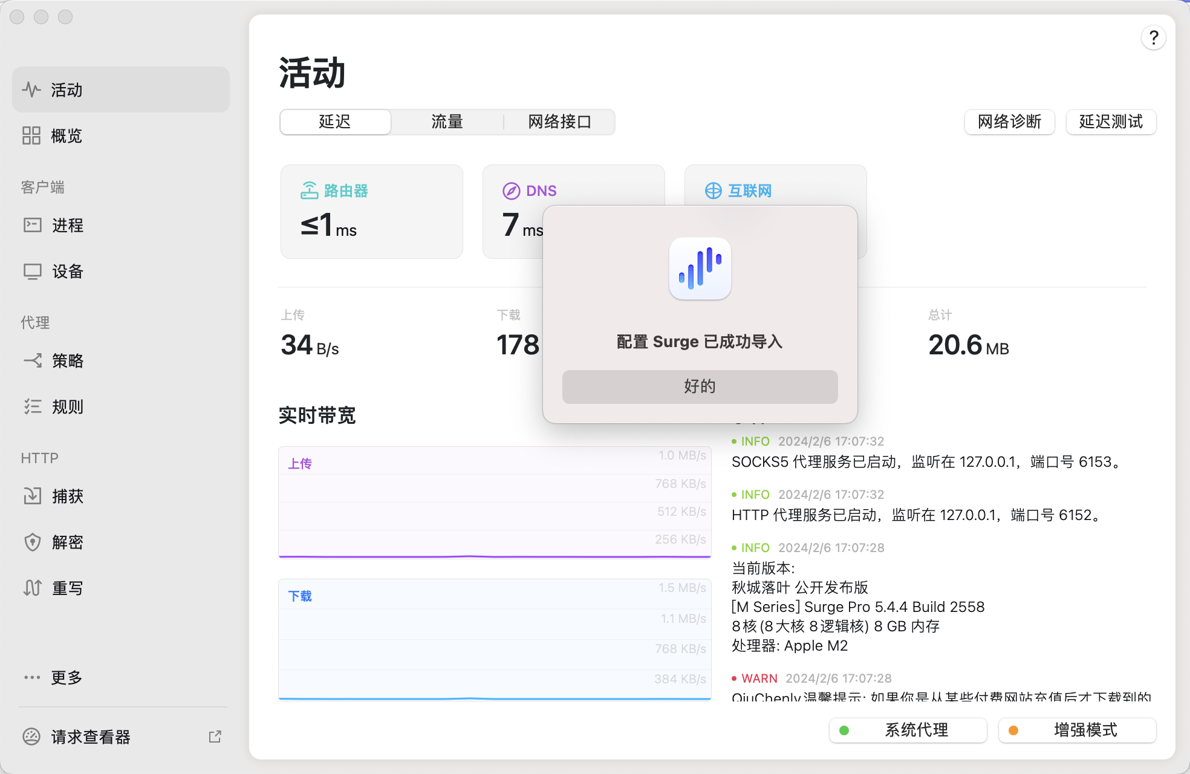Click the Router latency card
Screen dimensions: 1190x774
tap(372, 212)
